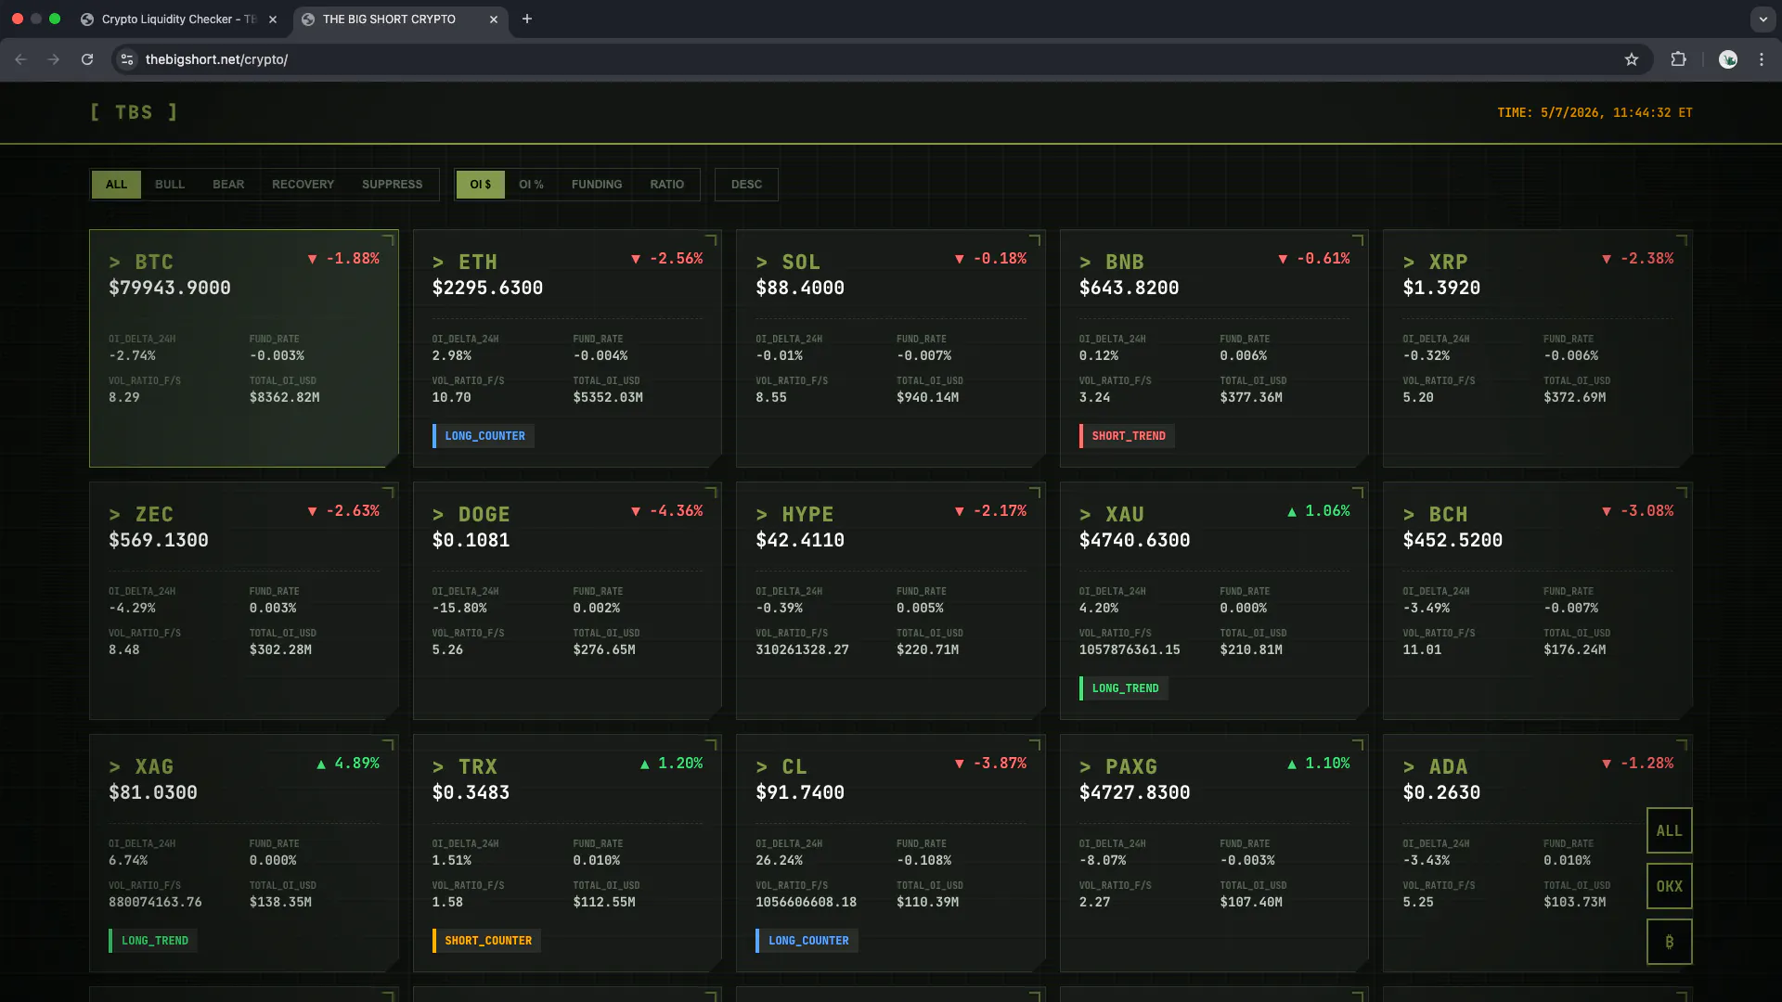The width and height of the screenshot is (1782, 1002).
Task: Open the browser profile avatar
Action: tap(1728, 59)
